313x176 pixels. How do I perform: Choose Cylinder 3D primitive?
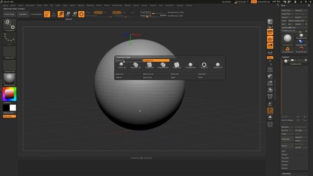(x=136, y=65)
